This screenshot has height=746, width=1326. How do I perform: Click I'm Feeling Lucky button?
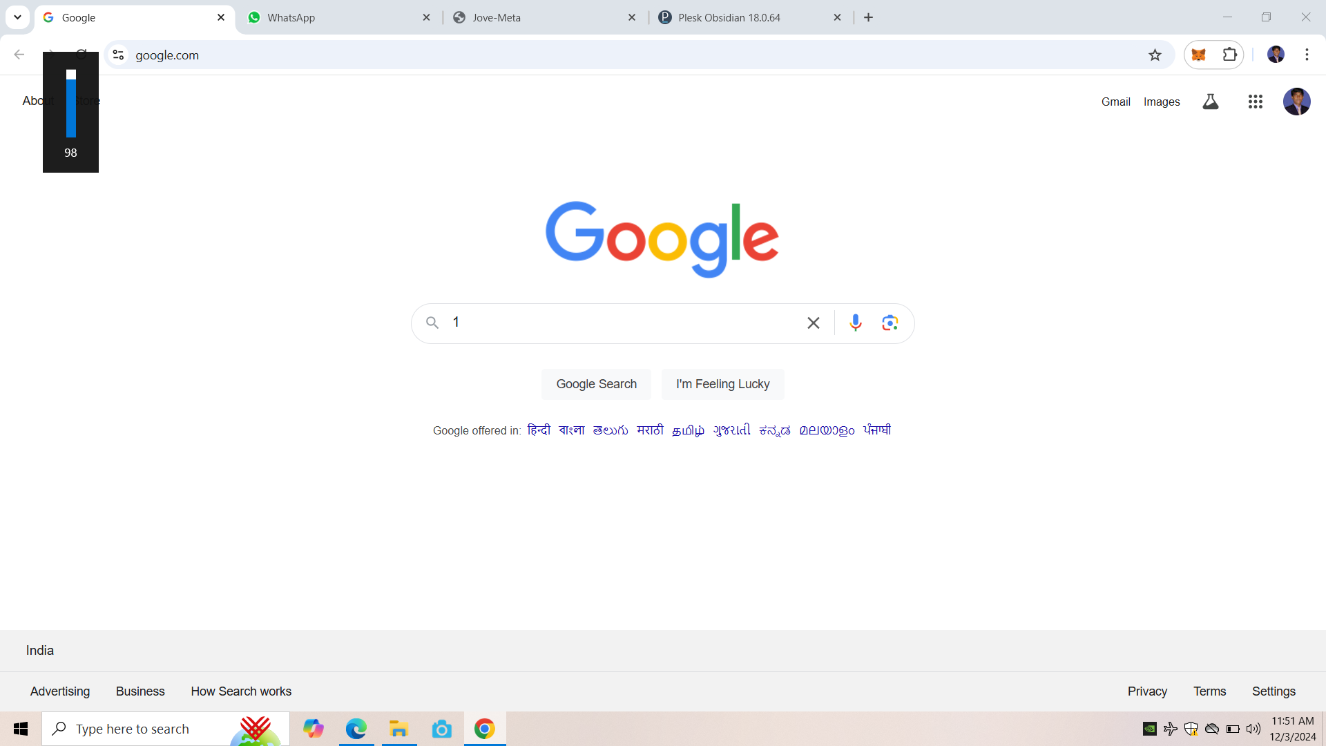722,384
